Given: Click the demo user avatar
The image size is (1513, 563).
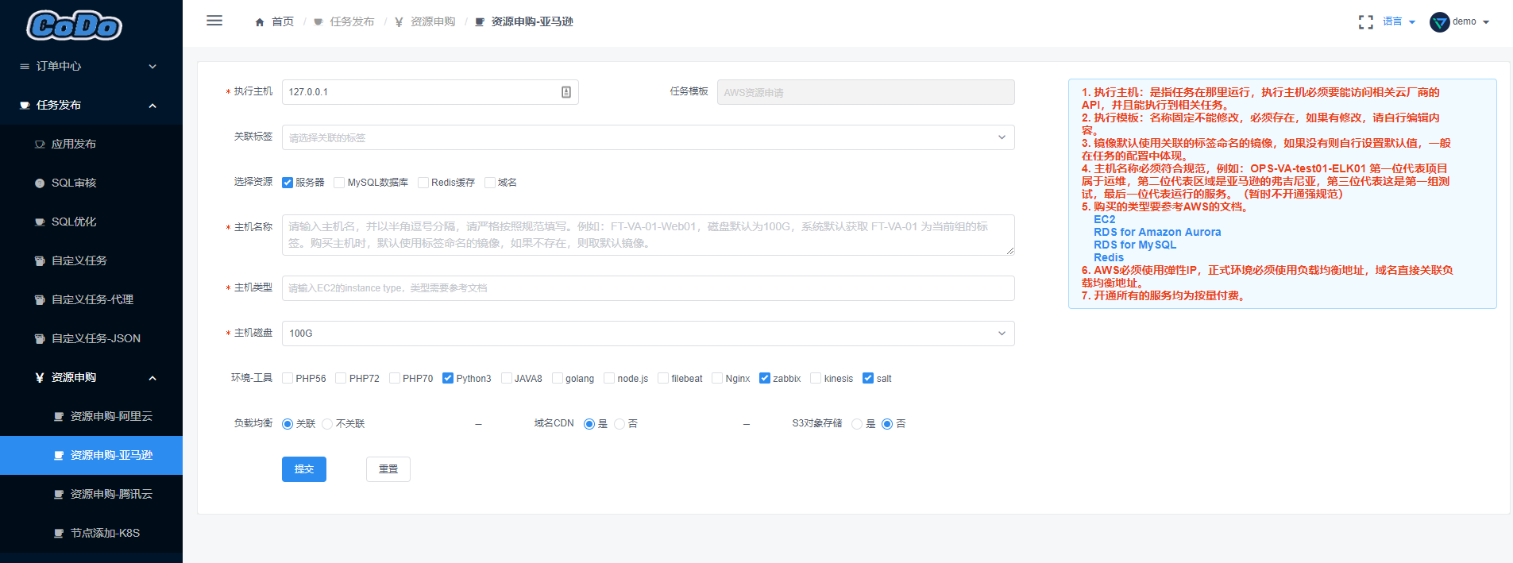Looking at the screenshot, I should pyautogui.click(x=1439, y=22).
